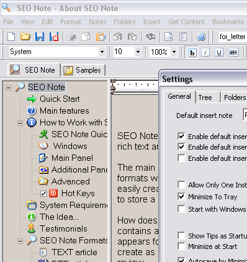Open the 100% zoom dropdown
Viewport: 247px width, 262px height.
coord(174,52)
